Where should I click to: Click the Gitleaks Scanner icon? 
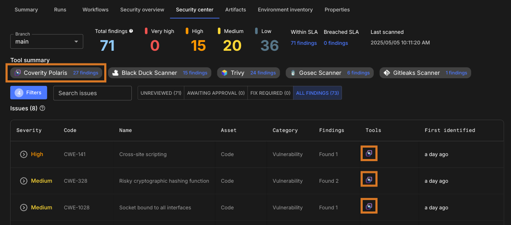click(x=387, y=73)
